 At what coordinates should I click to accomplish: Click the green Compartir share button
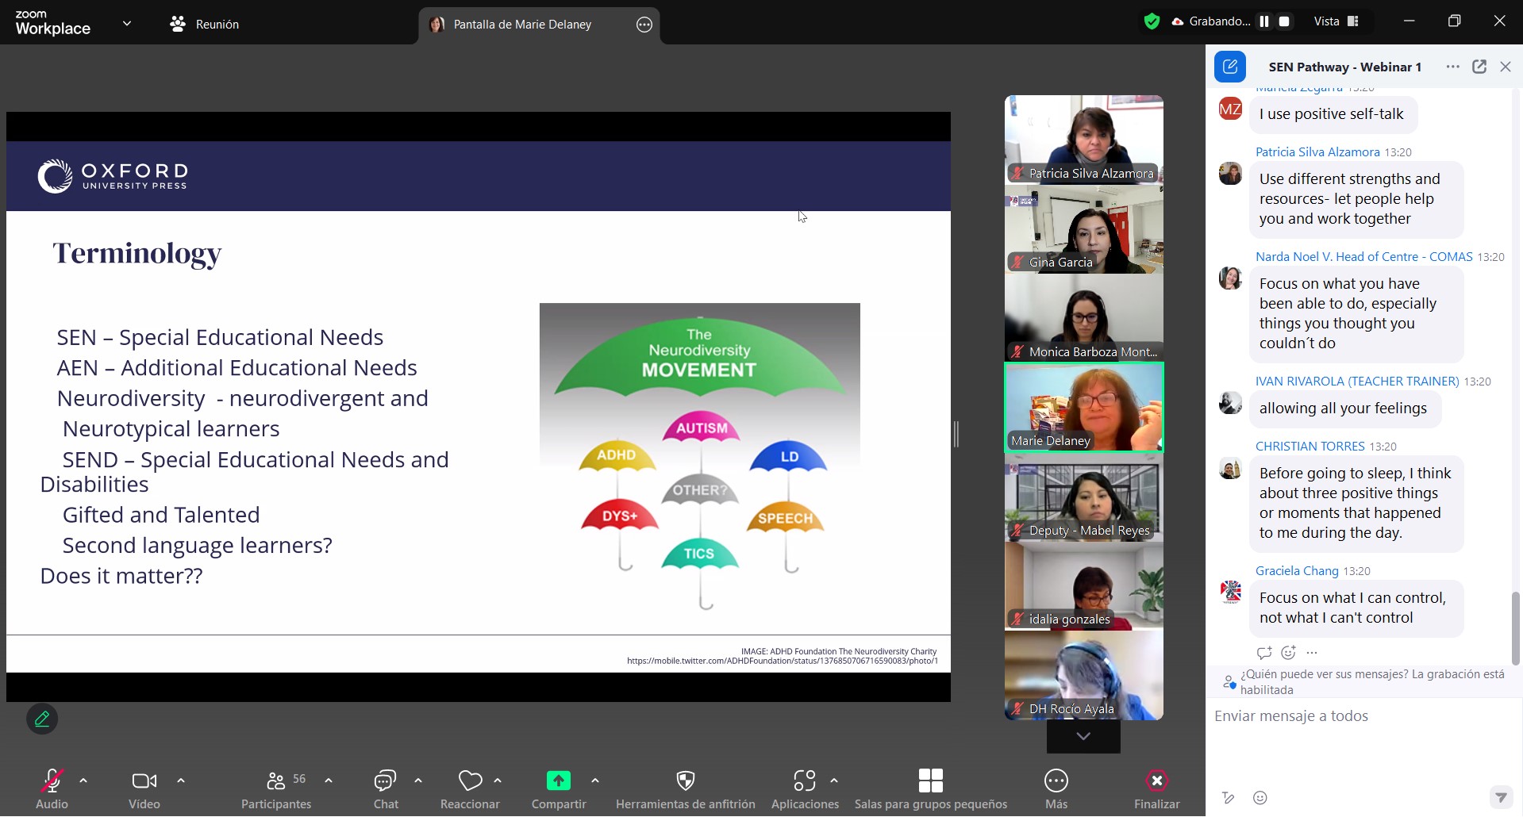pos(559,788)
